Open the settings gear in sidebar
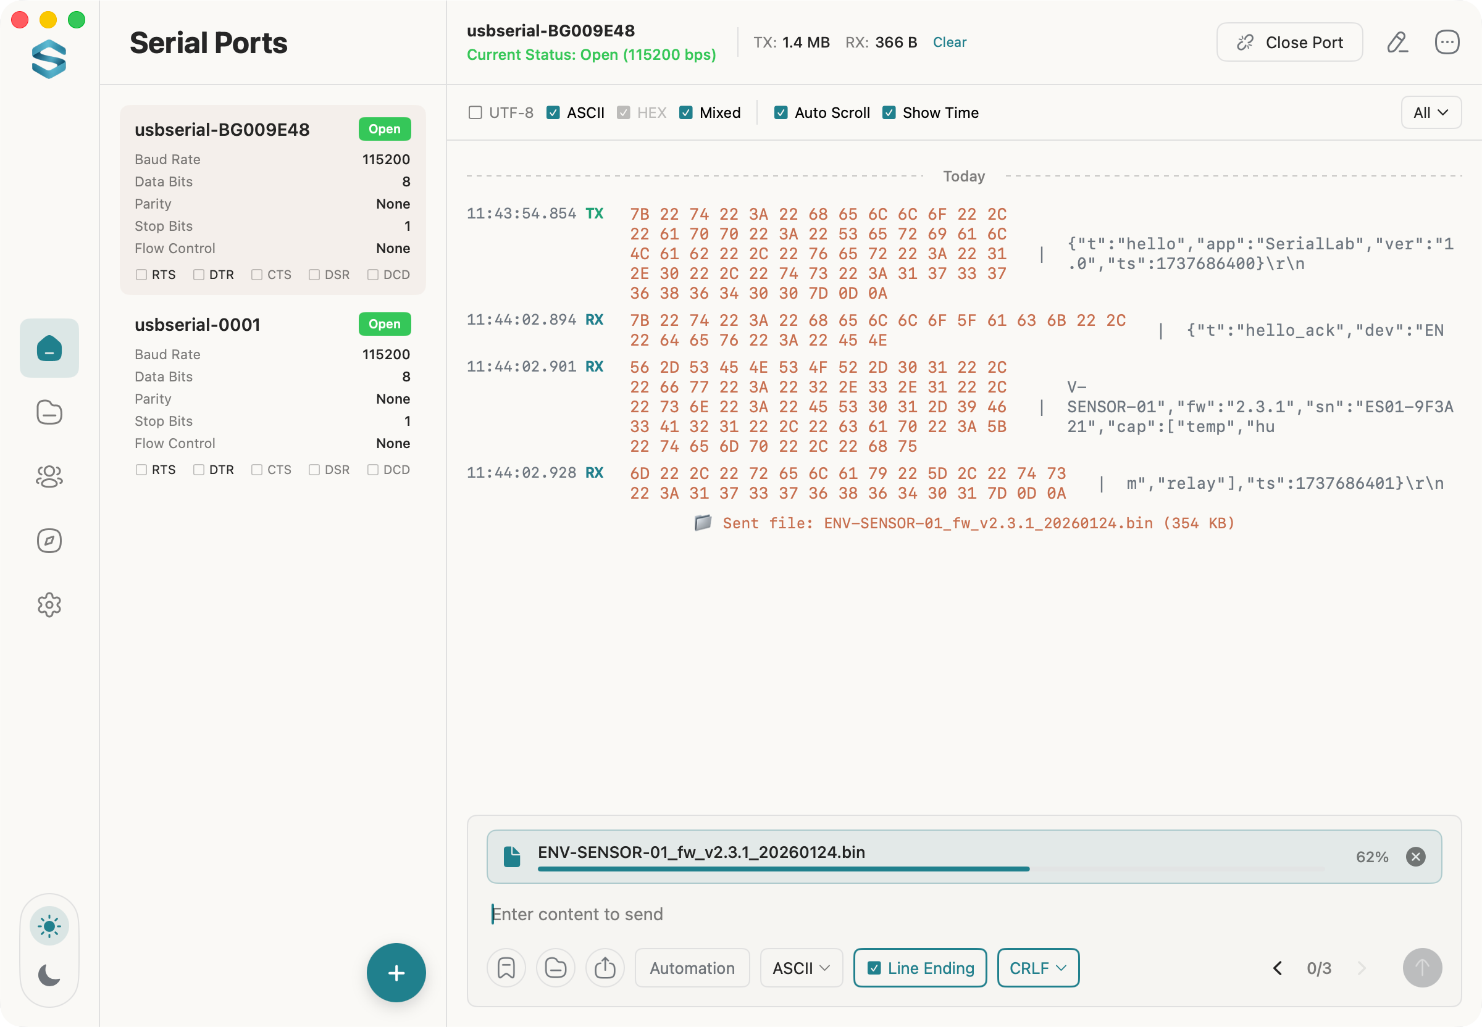Screen dimensions: 1482x1027 pyautogui.click(x=49, y=605)
